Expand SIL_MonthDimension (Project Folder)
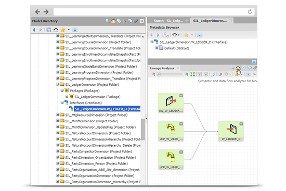The width and height of the screenshot is (286, 191). click(x=57, y=121)
